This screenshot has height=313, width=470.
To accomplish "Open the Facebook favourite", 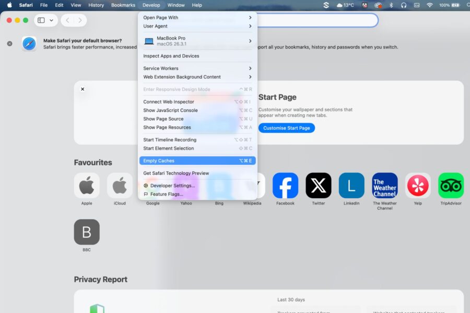I will [285, 185].
